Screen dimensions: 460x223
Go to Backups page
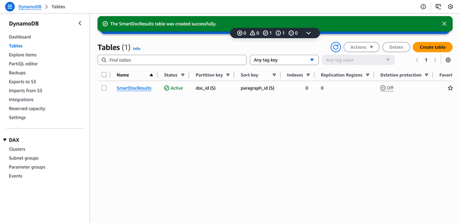17,73
